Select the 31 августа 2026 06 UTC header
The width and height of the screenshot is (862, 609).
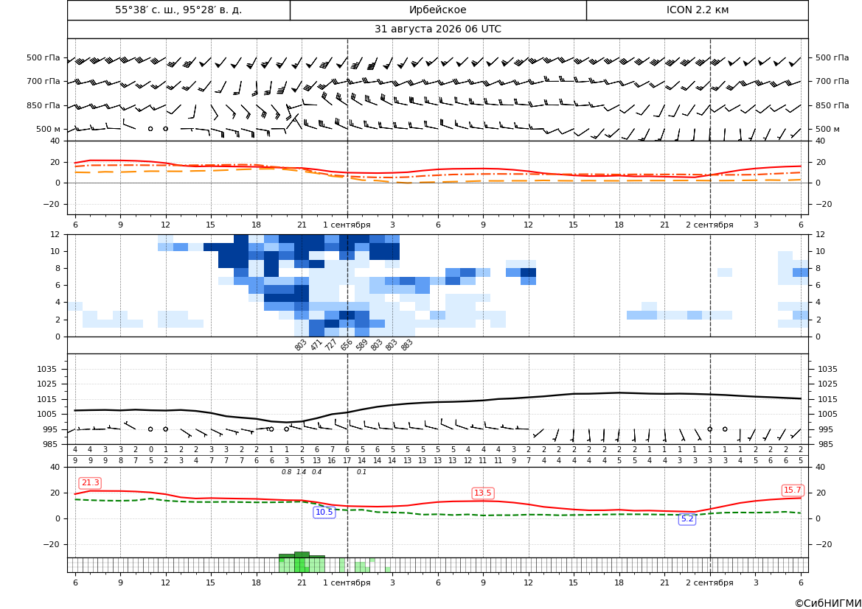437,29
